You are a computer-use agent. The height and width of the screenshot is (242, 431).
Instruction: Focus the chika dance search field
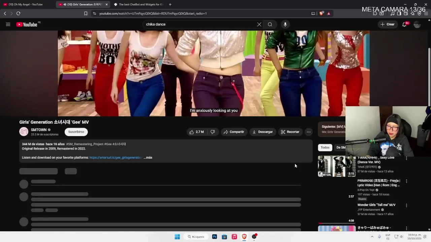coord(200,24)
